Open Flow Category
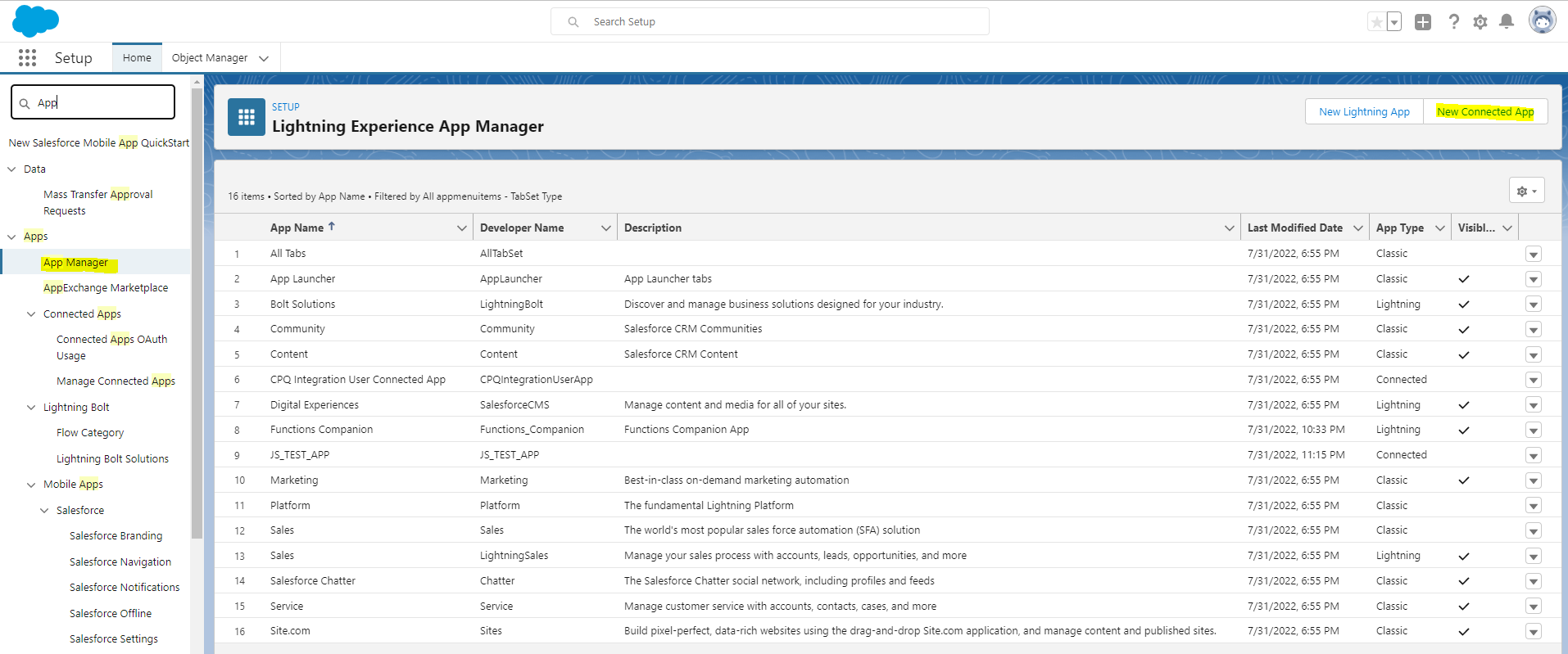The width and height of the screenshot is (1568, 654). click(90, 432)
